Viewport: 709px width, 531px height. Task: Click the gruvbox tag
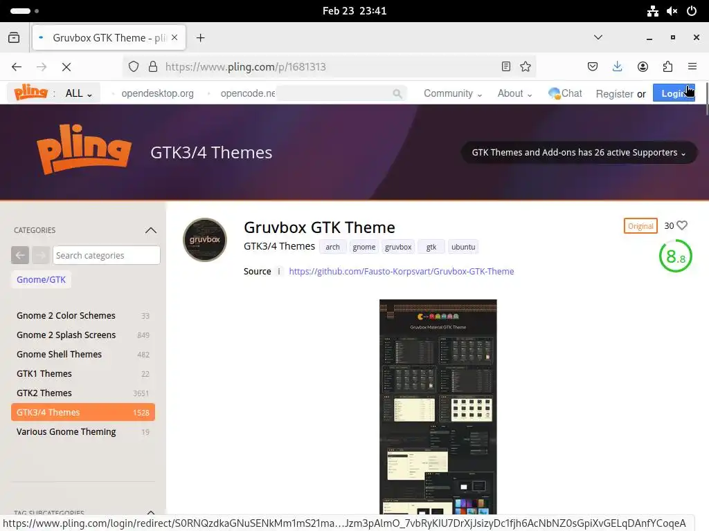[x=398, y=247]
